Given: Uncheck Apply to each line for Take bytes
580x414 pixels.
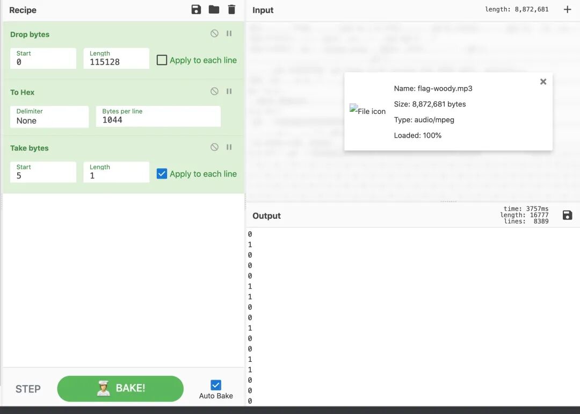Looking at the screenshot, I should (x=162, y=174).
